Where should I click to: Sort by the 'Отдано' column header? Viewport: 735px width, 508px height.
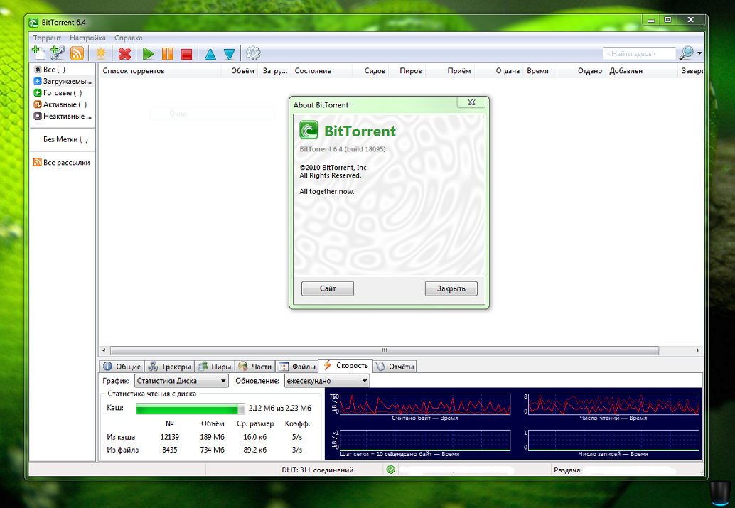pos(581,71)
